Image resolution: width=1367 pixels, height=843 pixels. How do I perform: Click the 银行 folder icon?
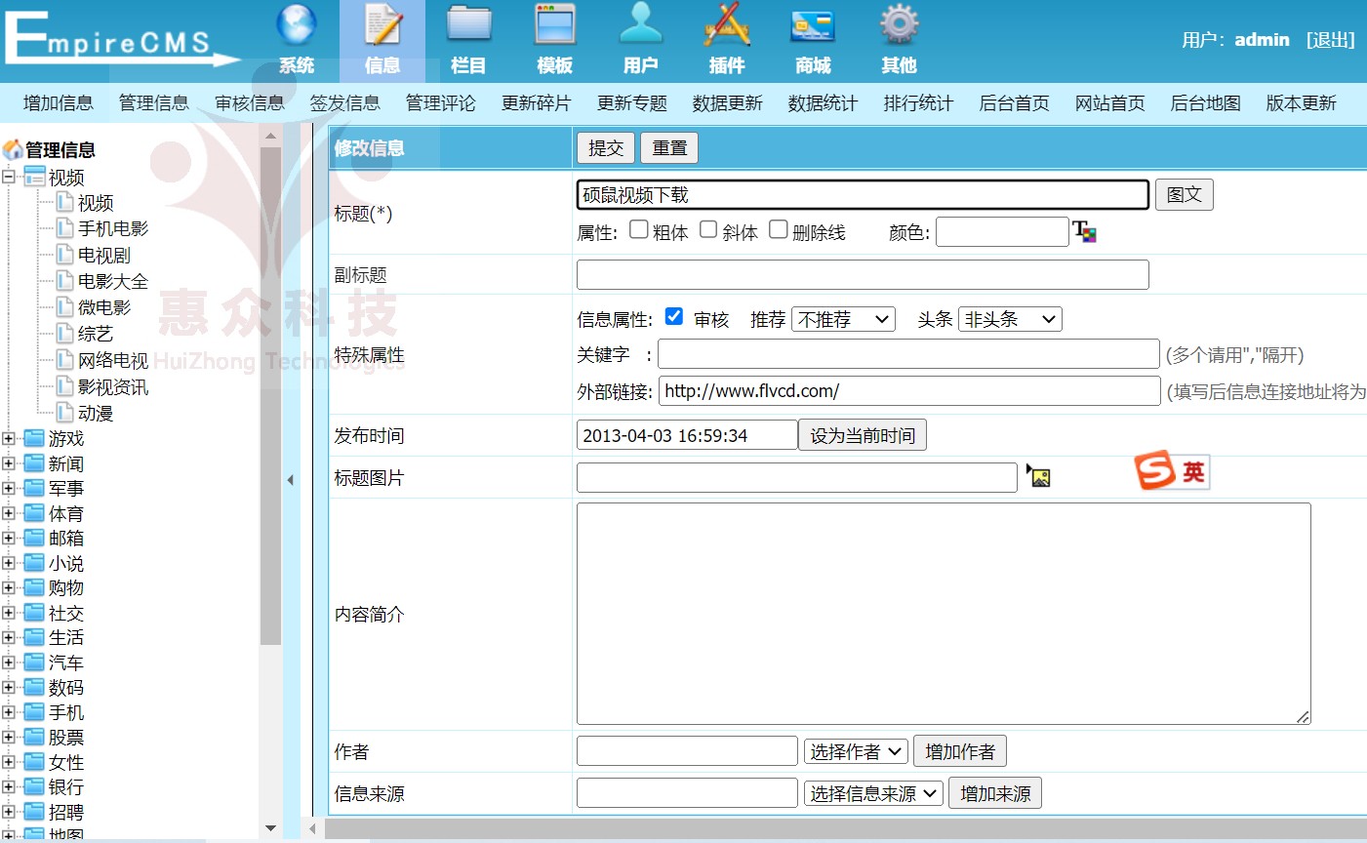coord(34,786)
